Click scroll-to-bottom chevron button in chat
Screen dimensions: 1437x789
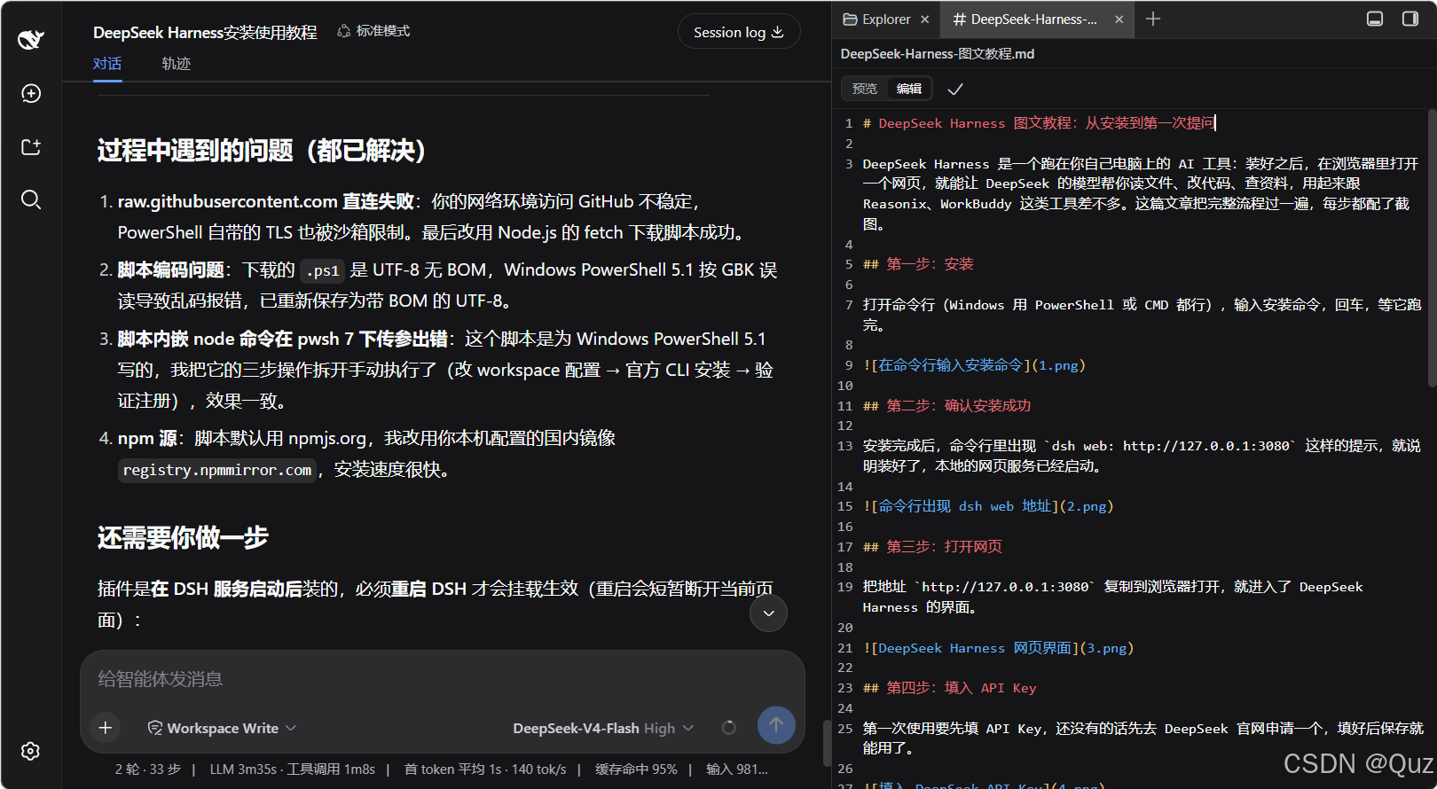(768, 613)
